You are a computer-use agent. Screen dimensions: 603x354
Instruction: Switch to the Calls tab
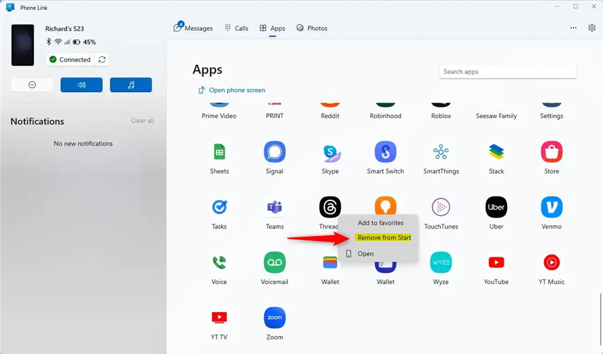[x=236, y=28]
